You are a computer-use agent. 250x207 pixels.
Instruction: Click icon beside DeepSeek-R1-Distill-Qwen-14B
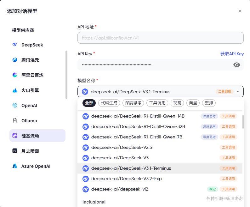(x=86, y=116)
